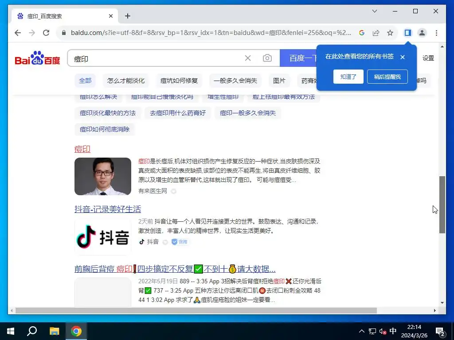Dismiss the bookmarks tip popup
The height and width of the screenshot is (340, 454).
click(x=403, y=57)
